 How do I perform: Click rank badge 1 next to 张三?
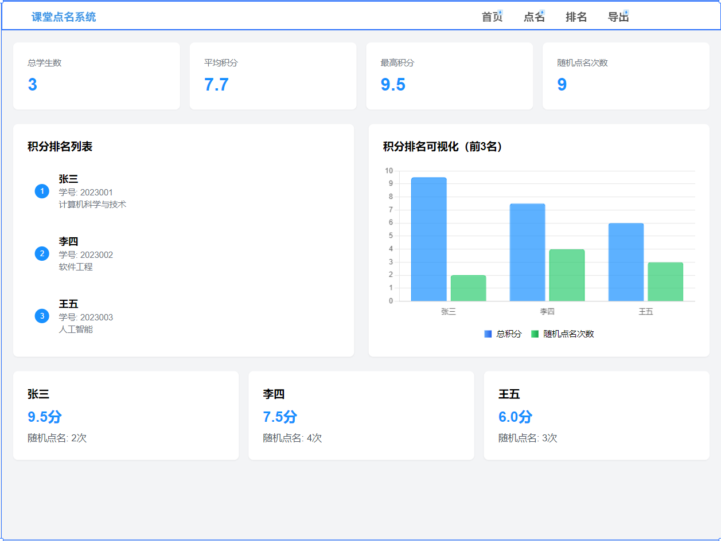click(41, 191)
